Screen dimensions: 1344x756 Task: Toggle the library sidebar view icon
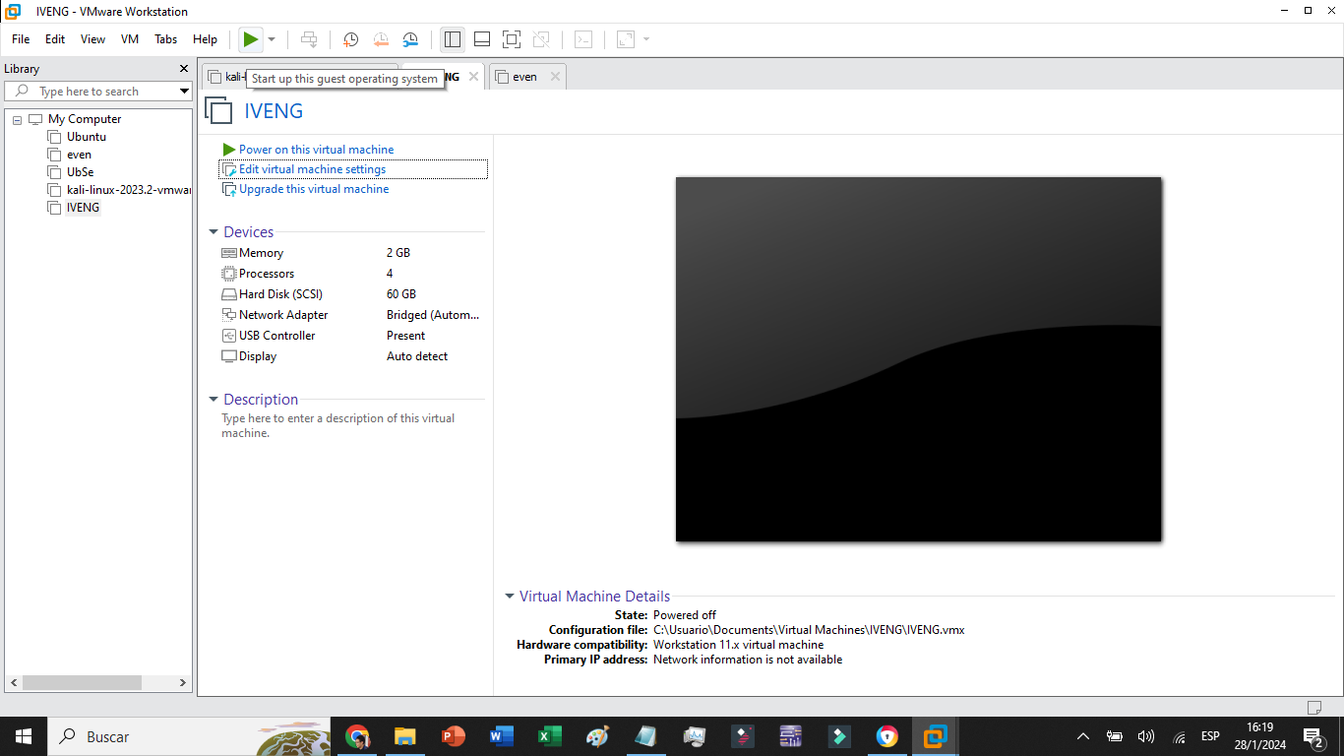[x=453, y=39]
